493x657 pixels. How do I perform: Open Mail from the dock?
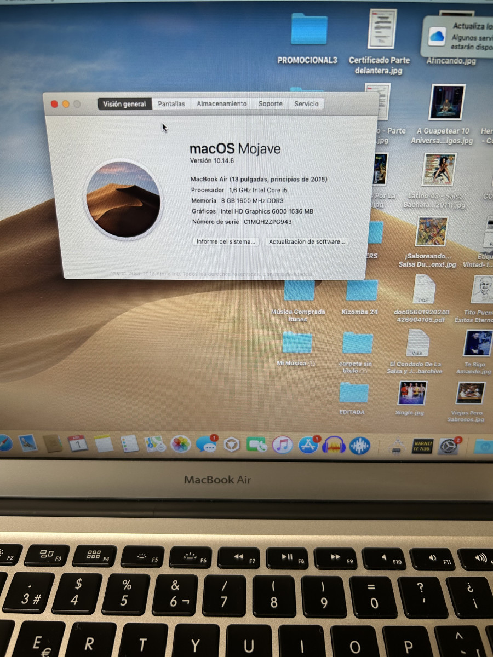(28, 442)
